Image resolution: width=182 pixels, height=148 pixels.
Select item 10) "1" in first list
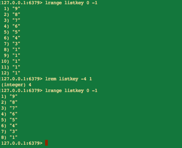[x=11, y=61]
